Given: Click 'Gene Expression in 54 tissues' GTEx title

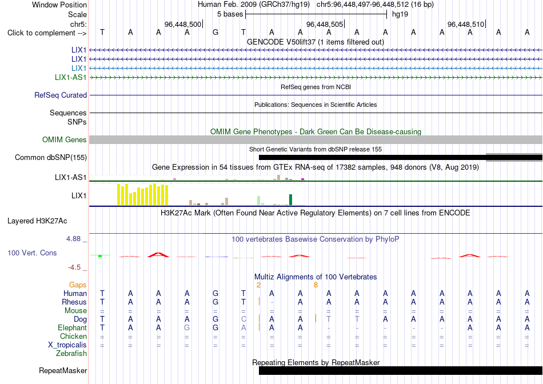Looking at the screenshot, I should (x=316, y=167).
